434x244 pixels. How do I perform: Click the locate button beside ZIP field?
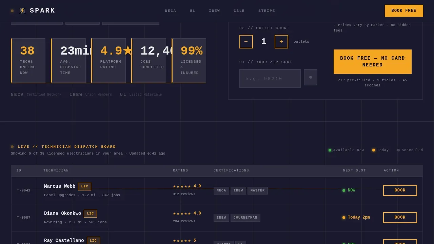pos(311,77)
